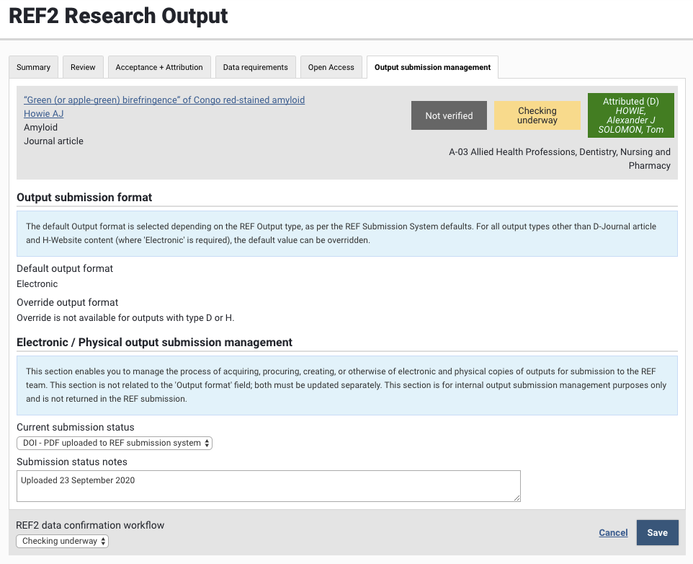The width and height of the screenshot is (693, 564).
Task: Click the yellow Checking underway badge
Action: 537,115
